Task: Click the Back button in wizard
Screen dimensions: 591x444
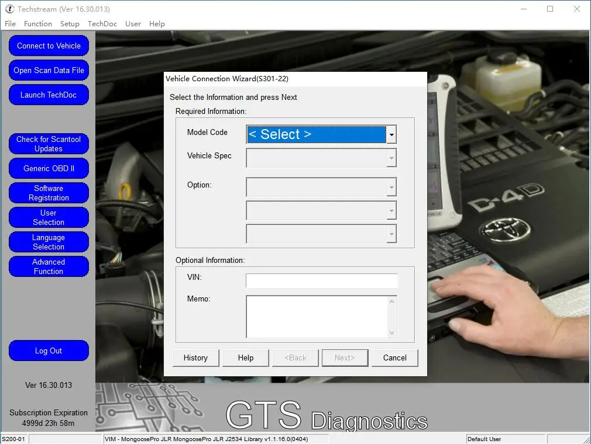Action: tap(295, 358)
